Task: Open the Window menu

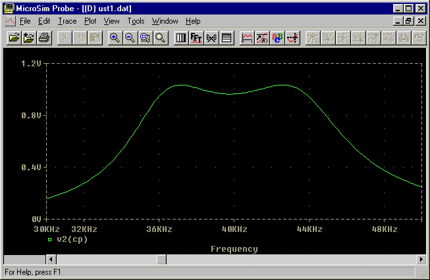Action: (x=165, y=21)
